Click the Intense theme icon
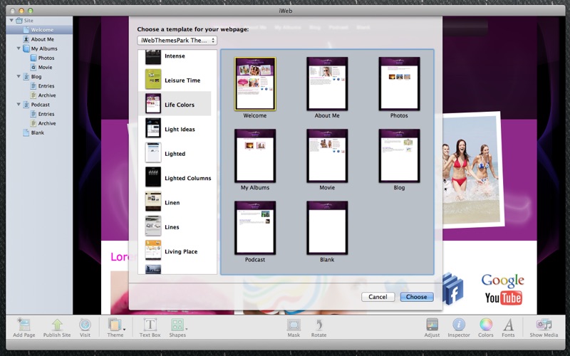Image resolution: width=570 pixels, height=356 pixels. pyautogui.click(x=153, y=57)
